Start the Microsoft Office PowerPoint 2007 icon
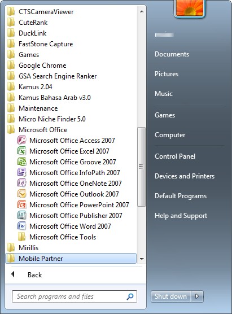 tap(21, 204)
